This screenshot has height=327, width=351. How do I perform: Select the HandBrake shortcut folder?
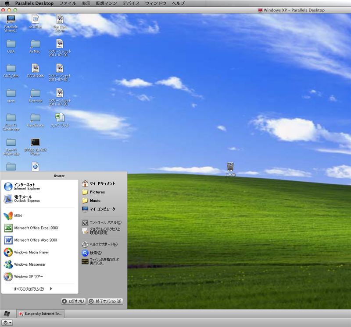[36, 120]
